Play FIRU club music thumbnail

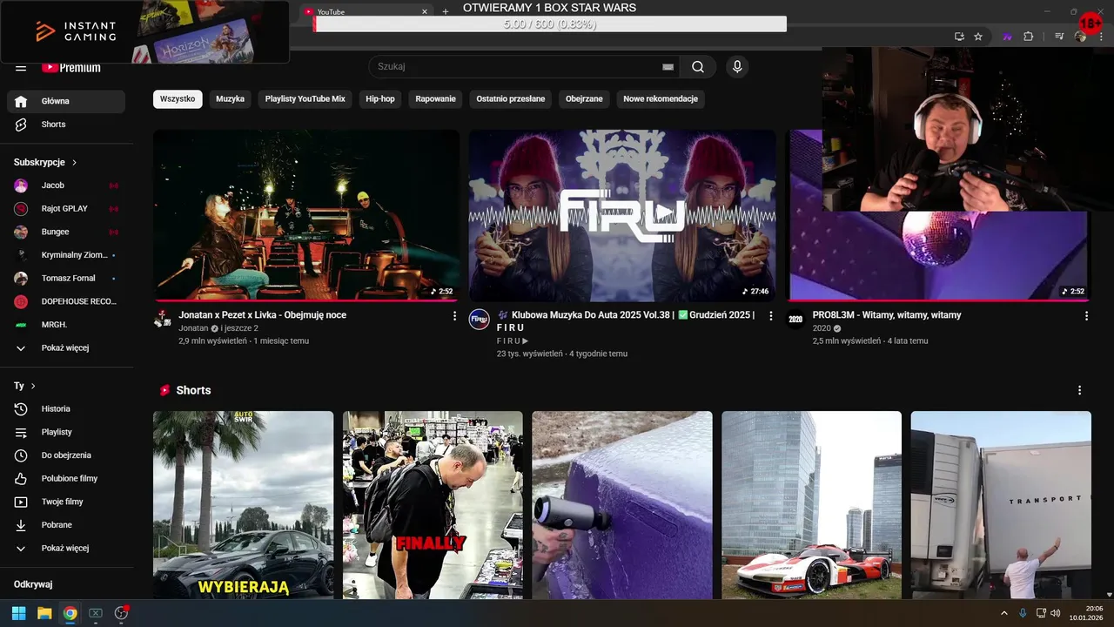tap(622, 215)
